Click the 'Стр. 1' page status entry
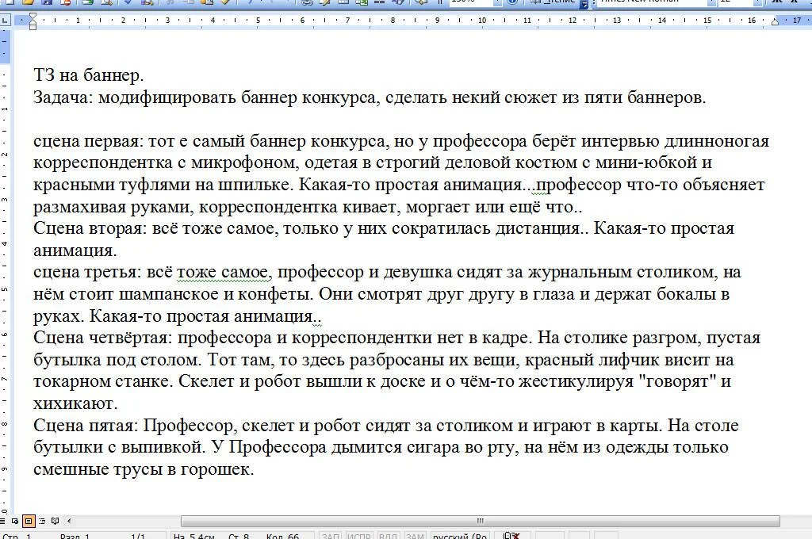This screenshot has width=812, height=539. pos(17,536)
